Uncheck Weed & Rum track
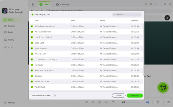The height and width of the screenshot is (107, 173). pyautogui.click(x=32, y=54)
